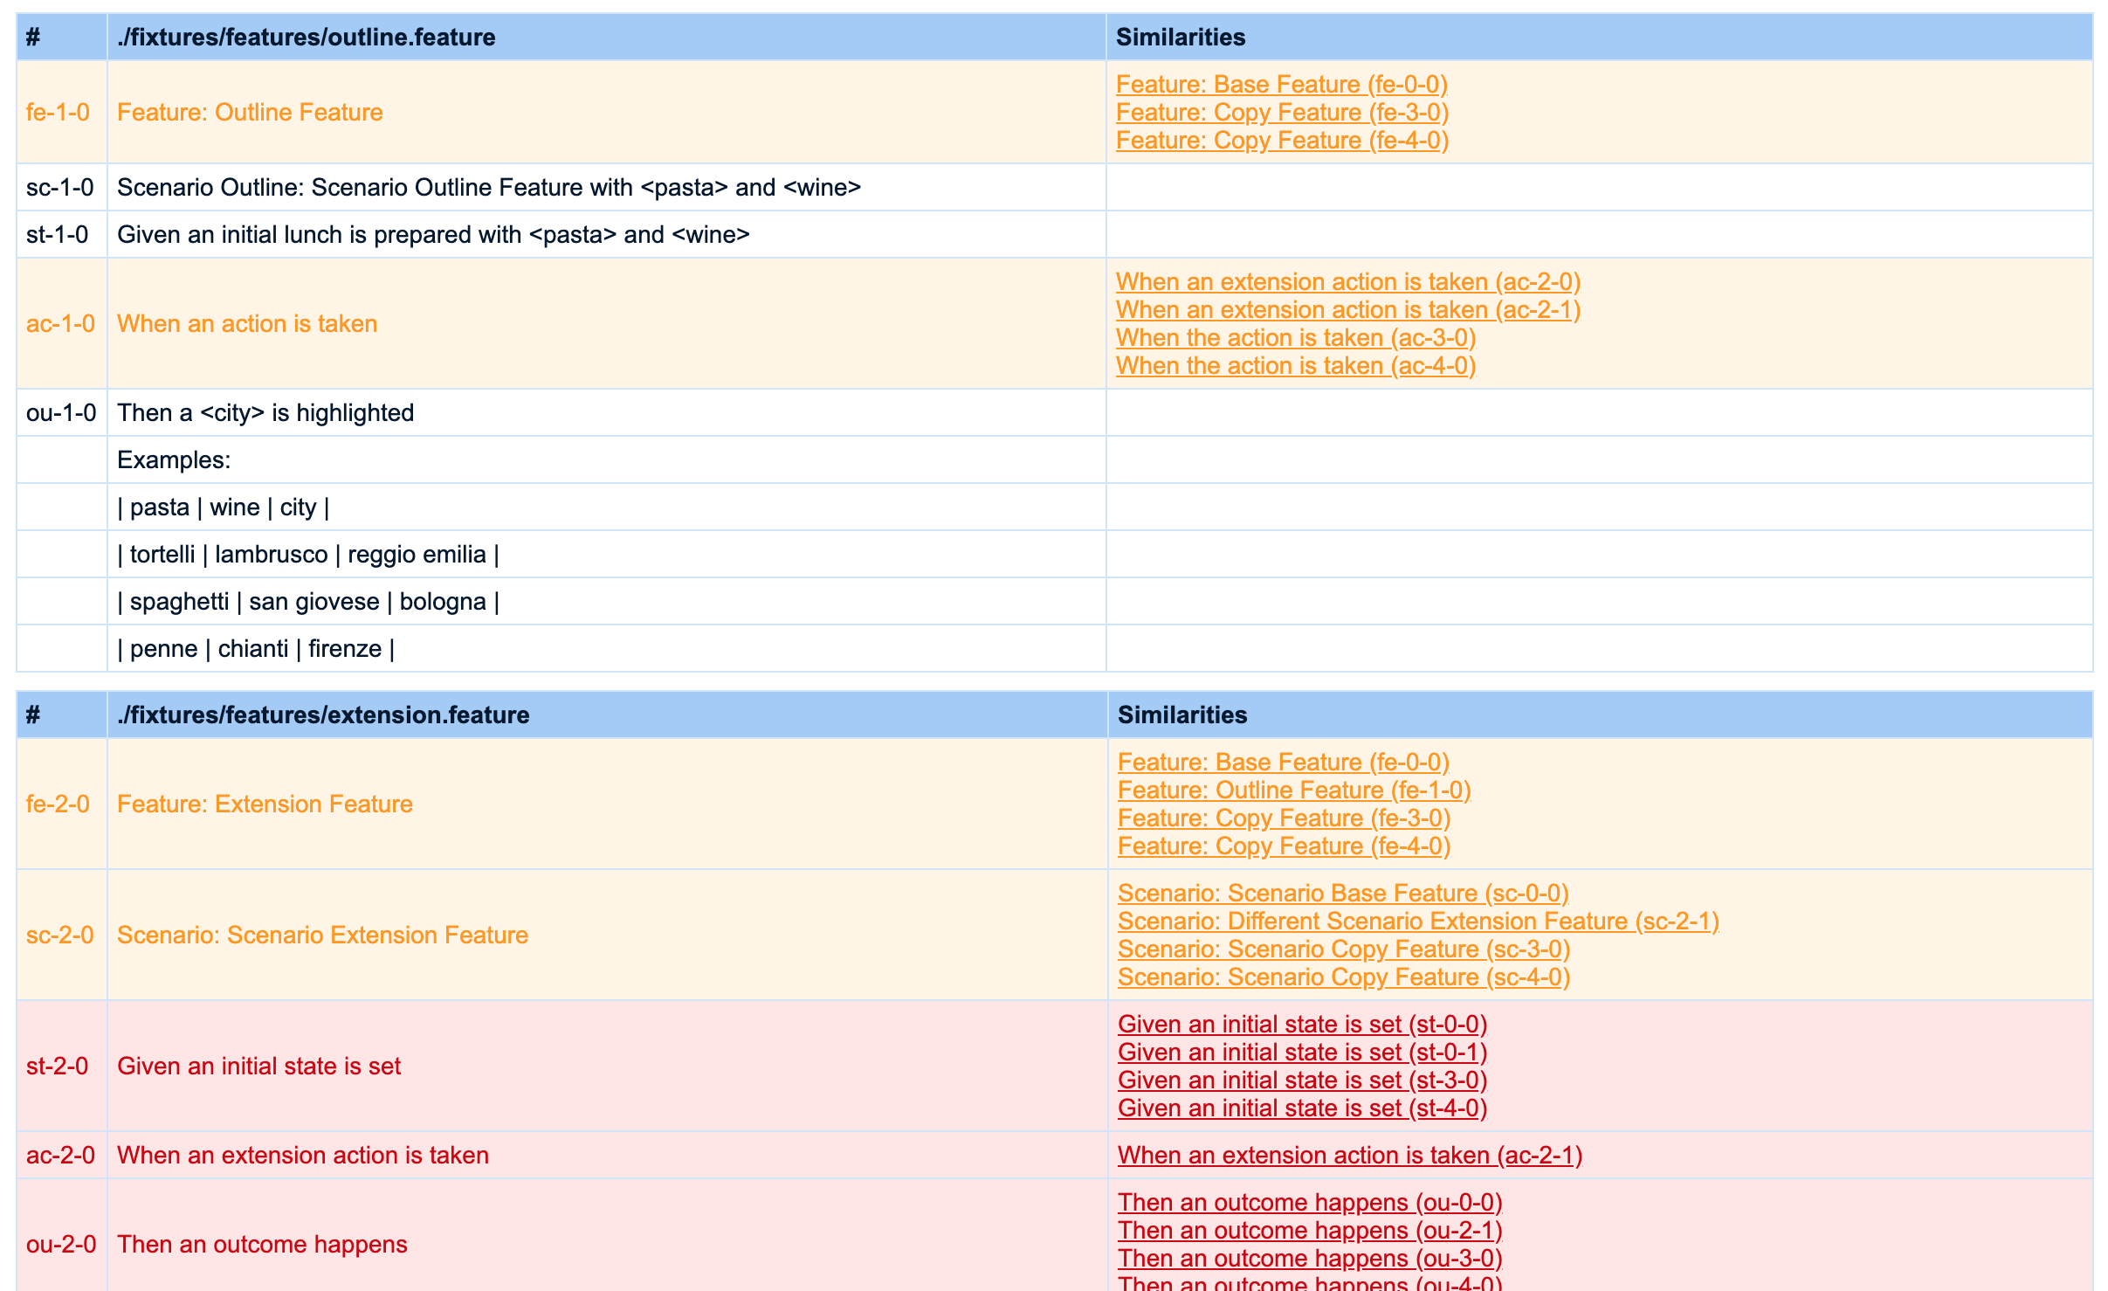
Task: Click 'When an extension action is taken (ac-2-1)' in ac-1-0 row
Action: coord(1347,310)
